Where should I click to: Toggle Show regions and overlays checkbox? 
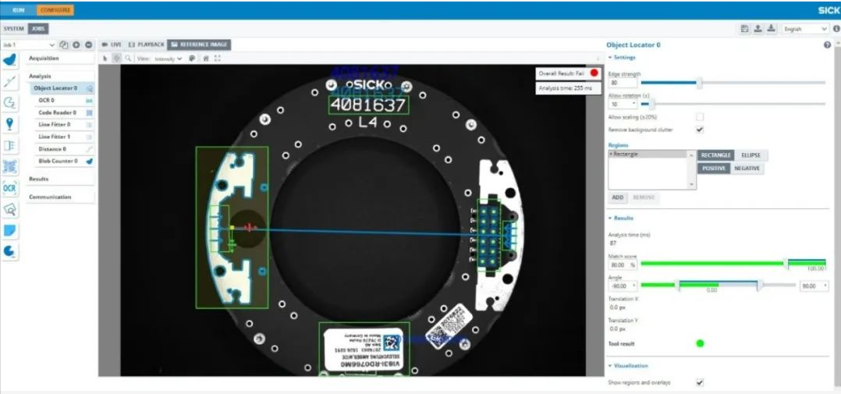tap(699, 382)
